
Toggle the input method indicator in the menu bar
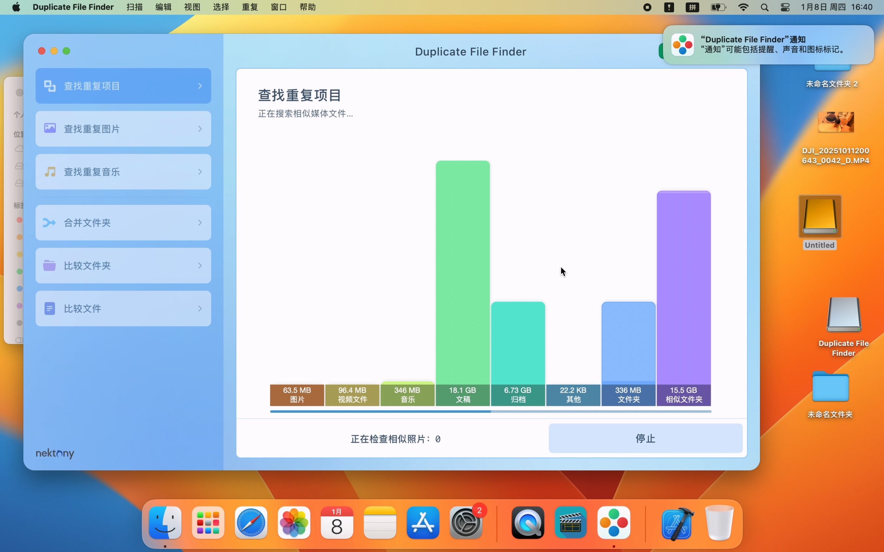point(692,7)
